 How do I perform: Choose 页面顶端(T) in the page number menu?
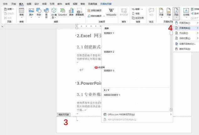coord(186,23)
